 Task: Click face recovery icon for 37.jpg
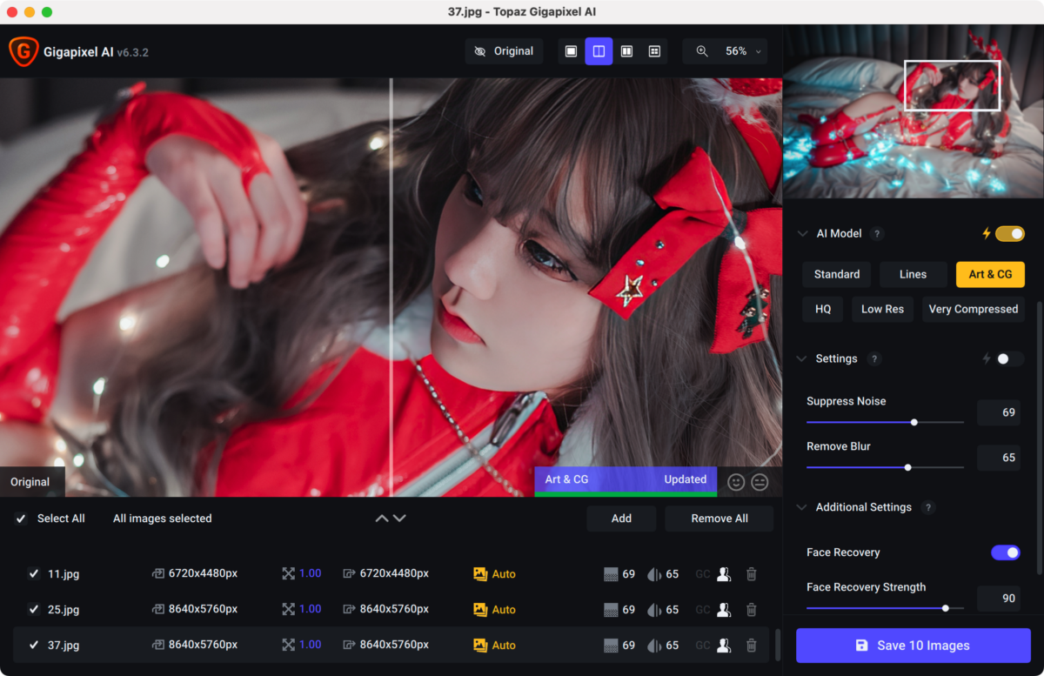(x=724, y=646)
